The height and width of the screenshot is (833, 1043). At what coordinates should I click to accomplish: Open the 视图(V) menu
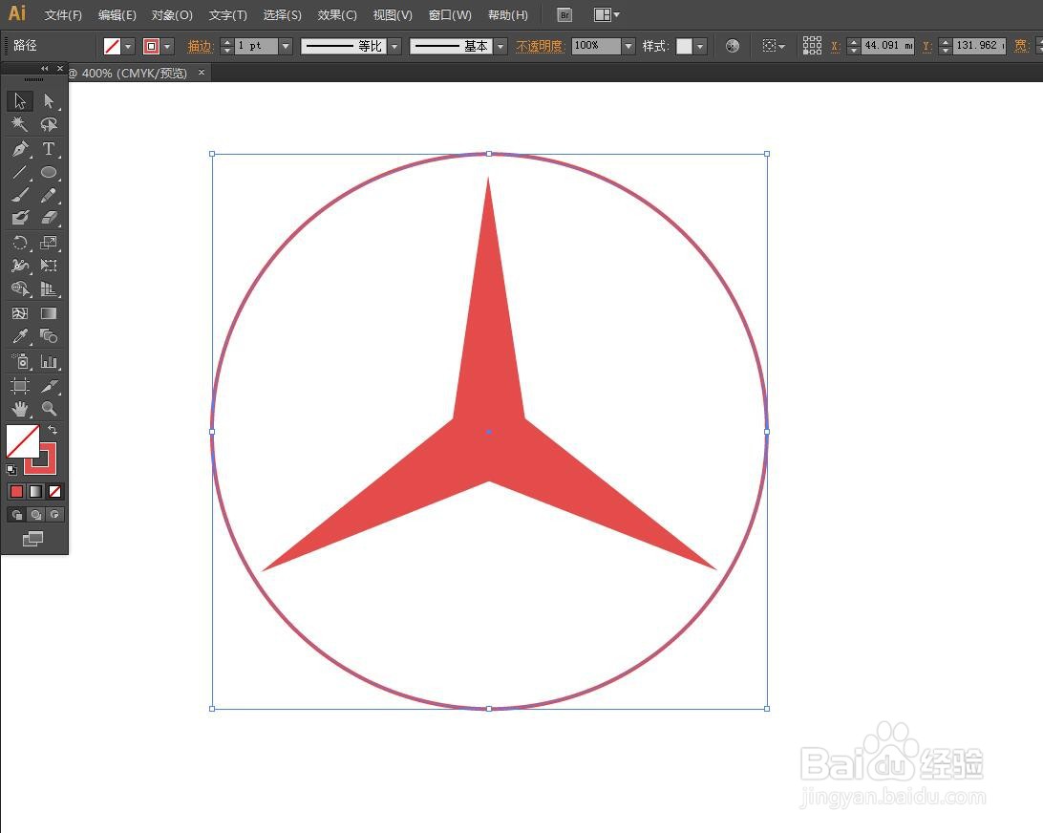[x=393, y=14]
